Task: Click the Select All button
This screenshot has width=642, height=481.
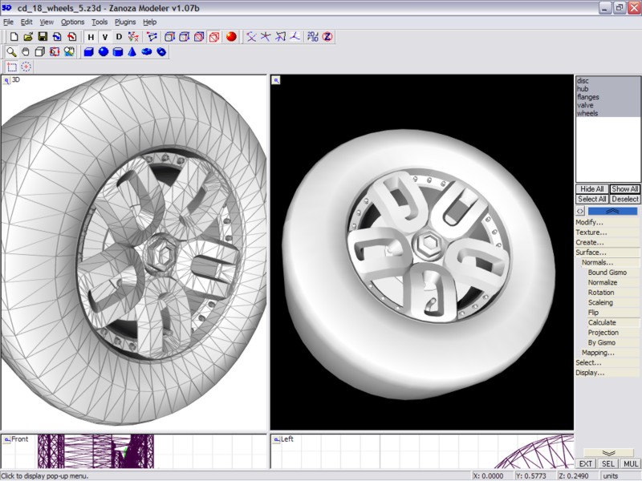Action: click(592, 199)
